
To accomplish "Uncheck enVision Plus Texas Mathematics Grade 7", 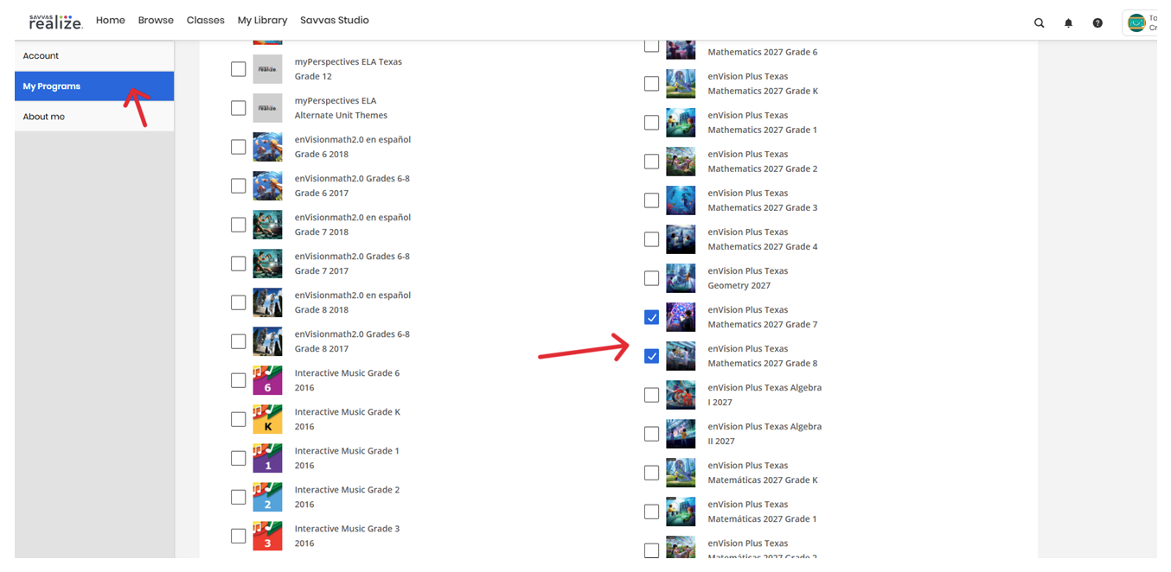I will tap(652, 317).
